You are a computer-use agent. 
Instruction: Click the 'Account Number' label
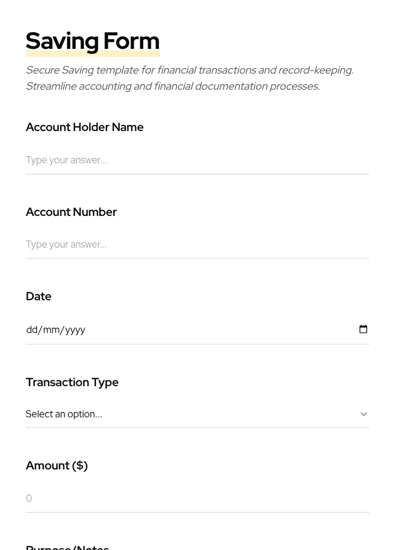tap(71, 212)
